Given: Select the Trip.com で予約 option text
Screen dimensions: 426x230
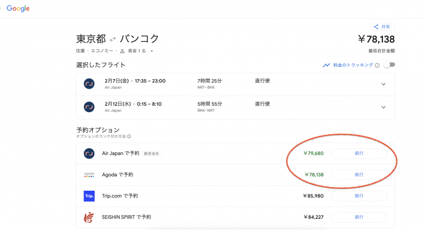Looking at the screenshot, I should point(120,196).
